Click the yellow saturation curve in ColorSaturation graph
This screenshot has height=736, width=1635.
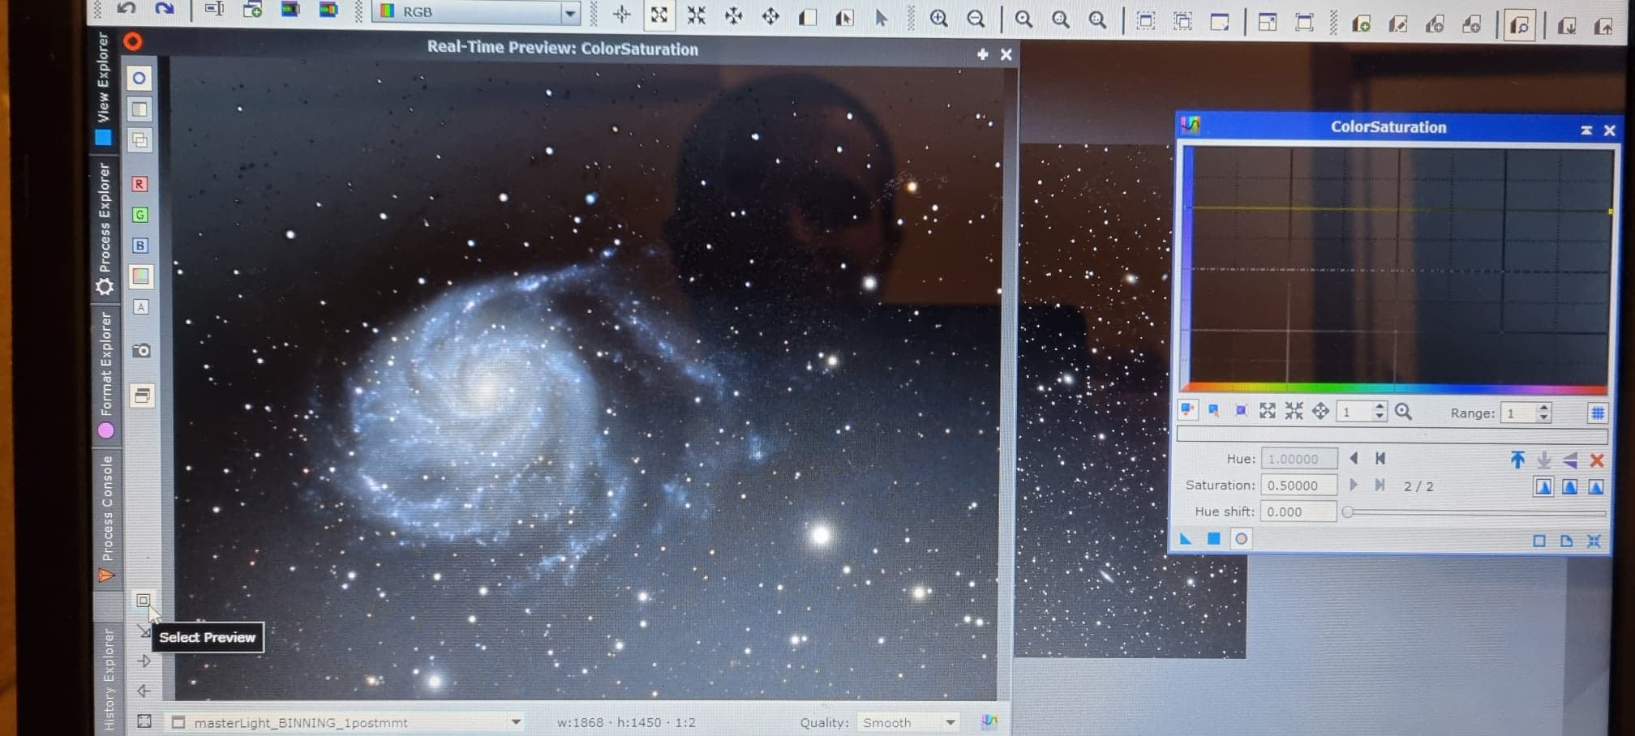click(x=1399, y=209)
